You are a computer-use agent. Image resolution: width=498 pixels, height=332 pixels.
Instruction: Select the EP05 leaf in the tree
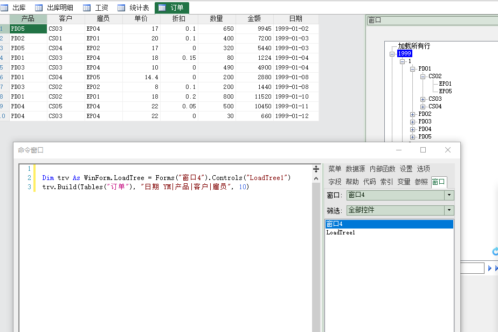point(445,91)
